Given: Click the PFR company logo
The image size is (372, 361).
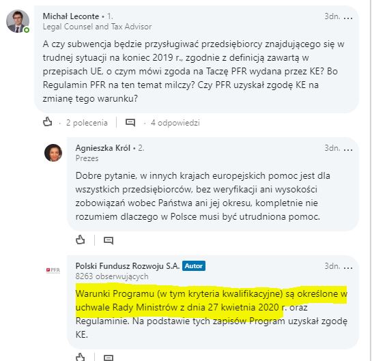Looking at the screenshot, I should (x=53, y=270).
